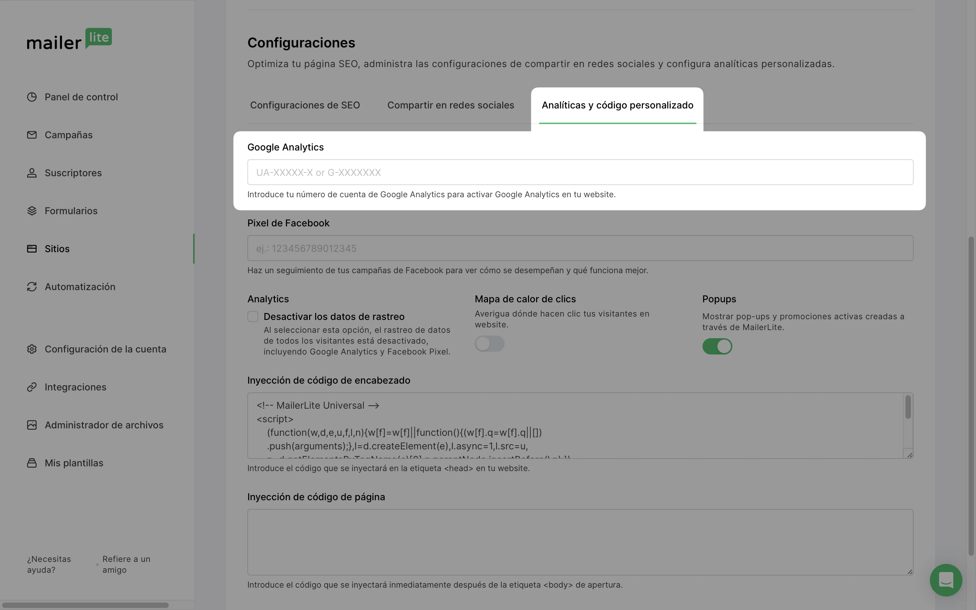Turn off the Popups toggle
The image size is (976, 610).
pyautogui.click(x=717, y=346)
